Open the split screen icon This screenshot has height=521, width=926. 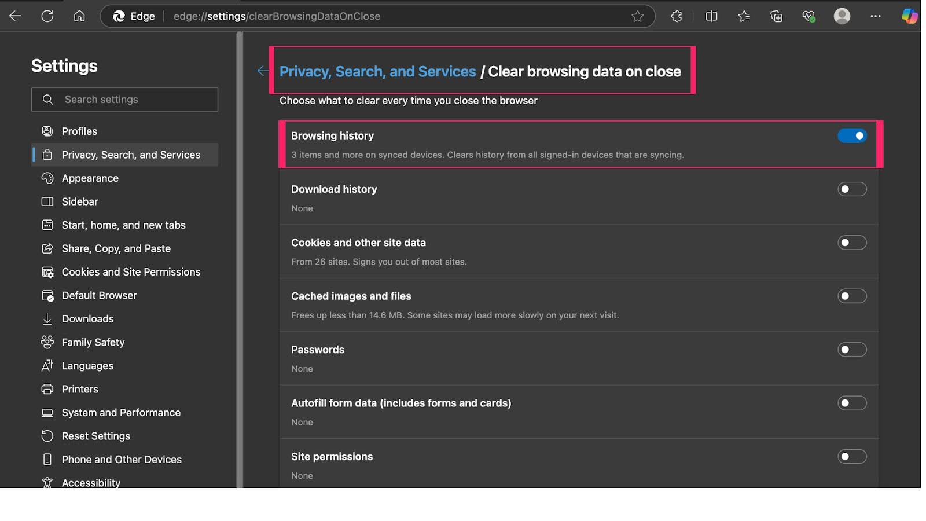(711, 16)
